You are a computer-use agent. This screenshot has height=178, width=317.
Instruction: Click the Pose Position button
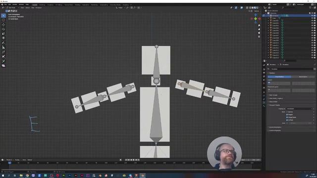point(279,77)
